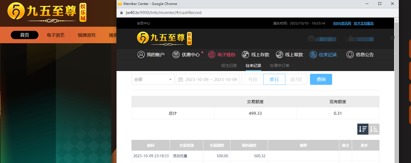Open 电子游艺 in background site menu

(x=56, y=35)
